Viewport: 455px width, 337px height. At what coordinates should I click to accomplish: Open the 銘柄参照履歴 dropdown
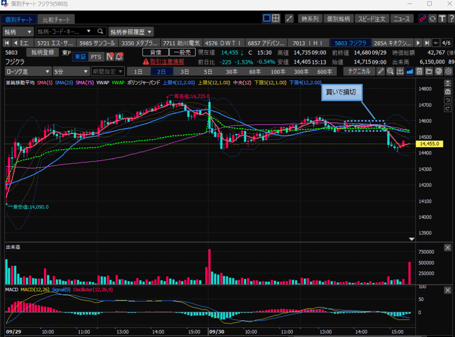[131, 32]
